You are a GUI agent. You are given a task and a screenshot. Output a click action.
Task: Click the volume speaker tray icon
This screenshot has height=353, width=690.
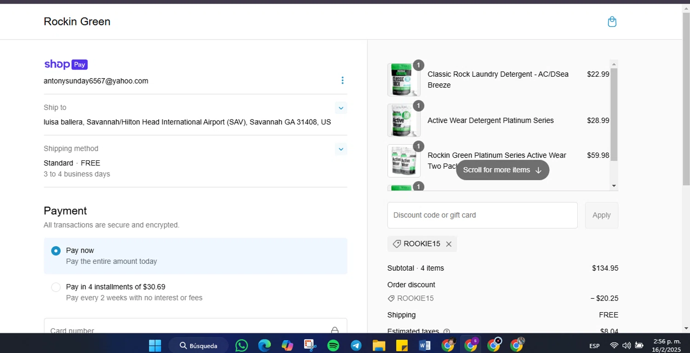[x=627, y=346]
